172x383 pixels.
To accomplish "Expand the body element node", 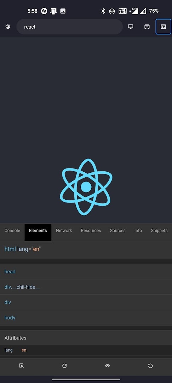I will click(86, 317).
